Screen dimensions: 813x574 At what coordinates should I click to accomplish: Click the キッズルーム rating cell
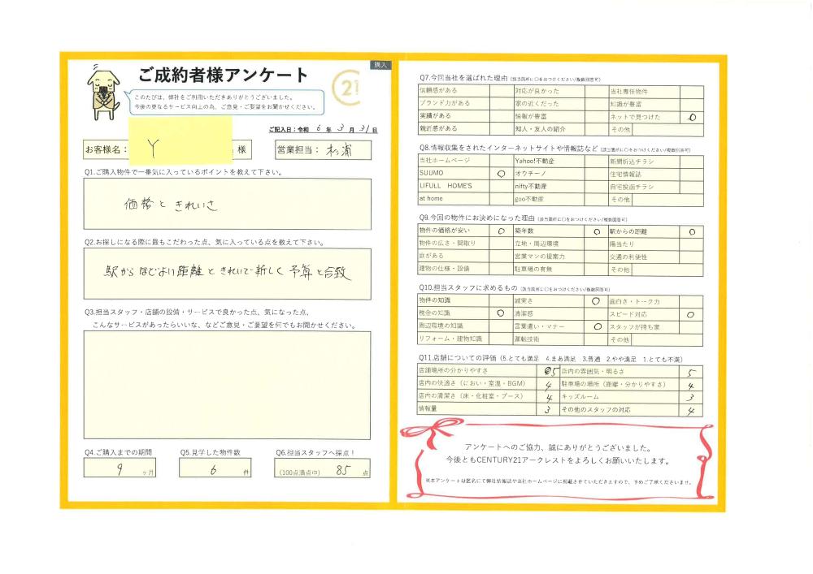click(x=691, y=398)
